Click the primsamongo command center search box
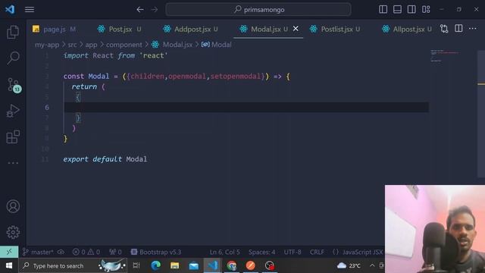The height and width of the screenshot is (273, 485). [258, 10]
